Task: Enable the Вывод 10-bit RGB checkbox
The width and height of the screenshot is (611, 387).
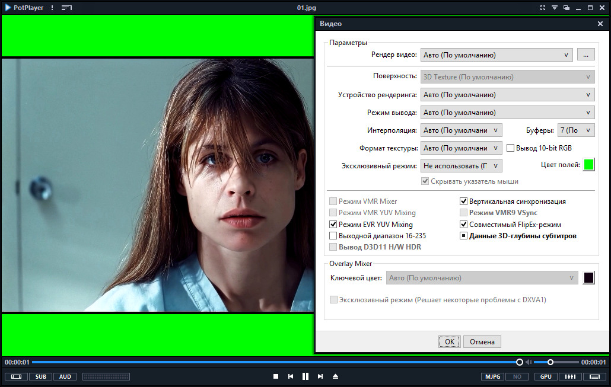Action: (x=510, y=148)
